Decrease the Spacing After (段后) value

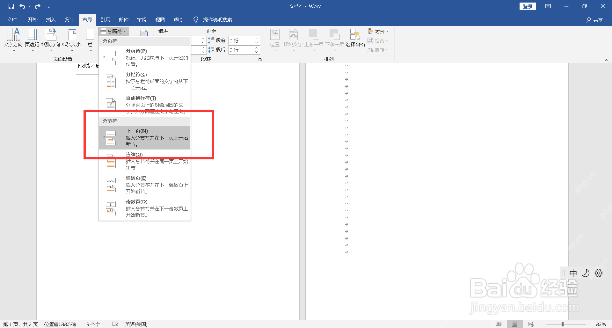coord(256,52)
